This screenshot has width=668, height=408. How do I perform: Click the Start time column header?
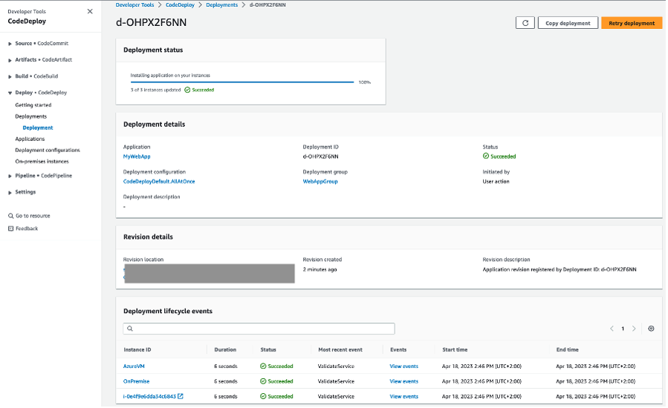click(455, 351)
